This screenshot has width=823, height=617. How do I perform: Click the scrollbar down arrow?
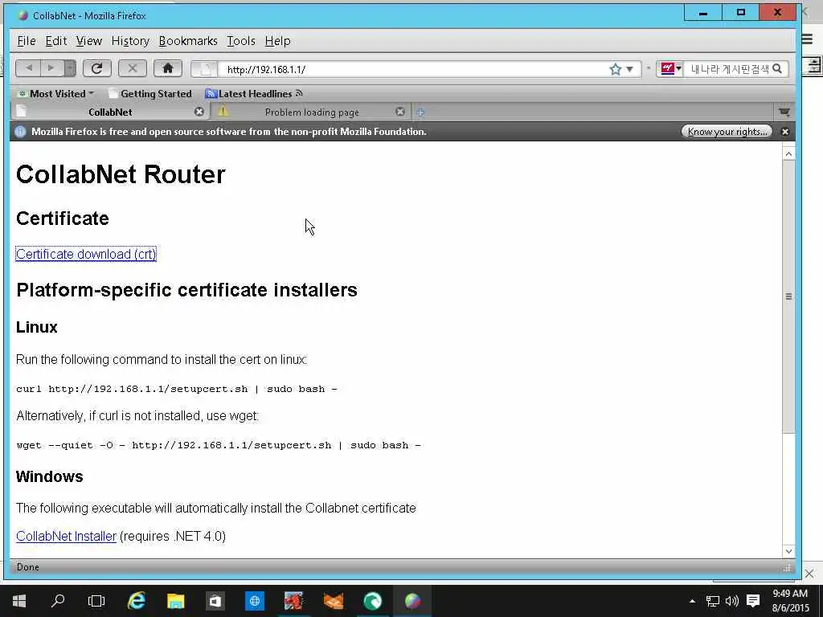pos(788,551)
